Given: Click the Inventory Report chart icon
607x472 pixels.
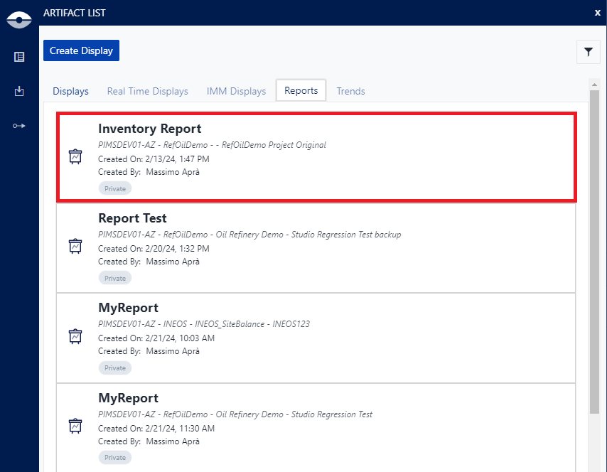Looking at the screenshot, I should [x=75, y=157].
